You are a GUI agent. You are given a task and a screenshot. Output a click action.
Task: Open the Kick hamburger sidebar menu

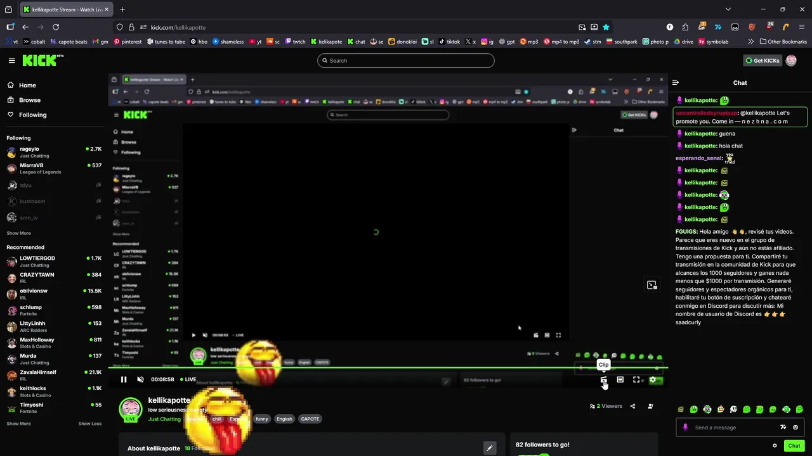pyautogui.click(x=11, y=61)
